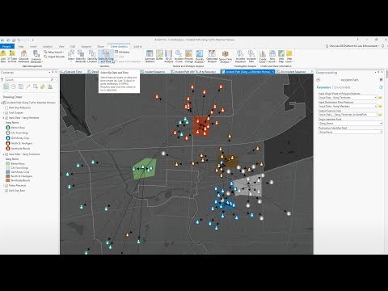Click List By Selection icon
Viewport: 388px width, 291px height.
coord(21,86)
